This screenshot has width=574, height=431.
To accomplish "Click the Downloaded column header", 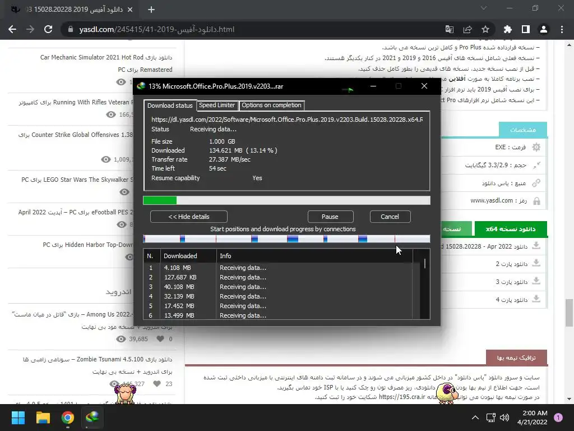I will pyautogui.click(x=188, y=256).
